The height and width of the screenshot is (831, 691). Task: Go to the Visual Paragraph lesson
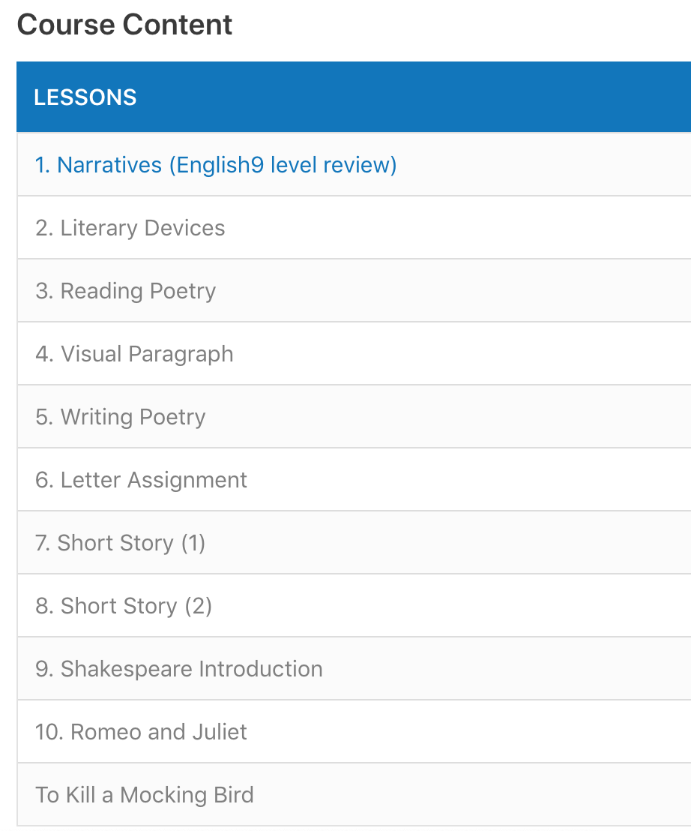pyautogui.click(x=135, y=354)
